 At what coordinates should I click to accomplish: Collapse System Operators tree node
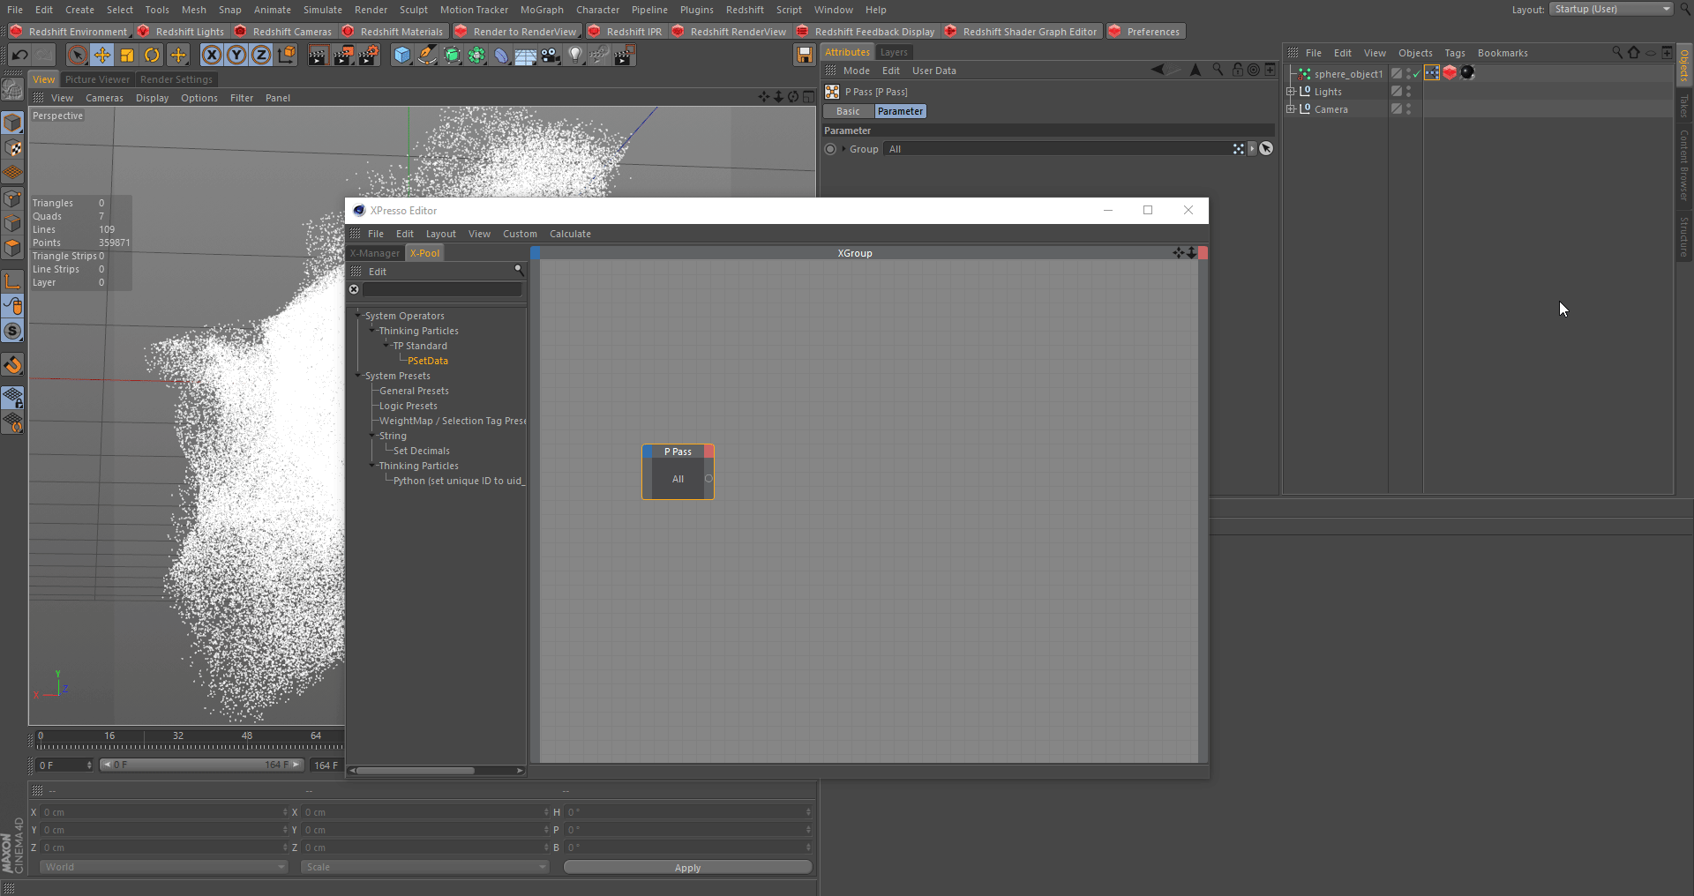358,315
